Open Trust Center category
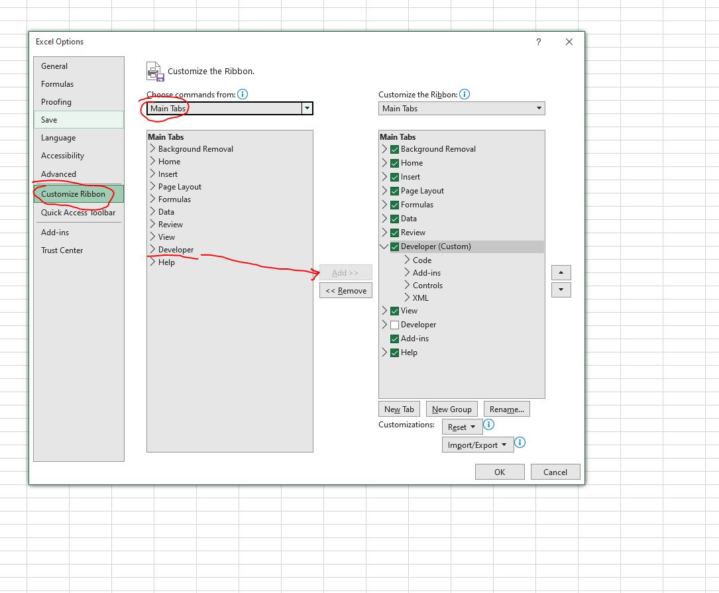 [x=79, y=250]
